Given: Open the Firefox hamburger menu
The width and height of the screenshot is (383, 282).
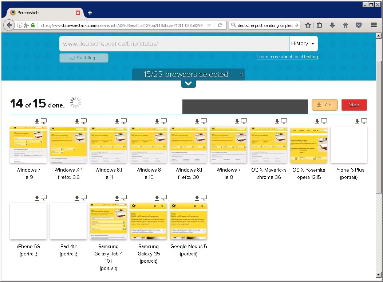Looking at the screenshot, I should pos(374,25).
